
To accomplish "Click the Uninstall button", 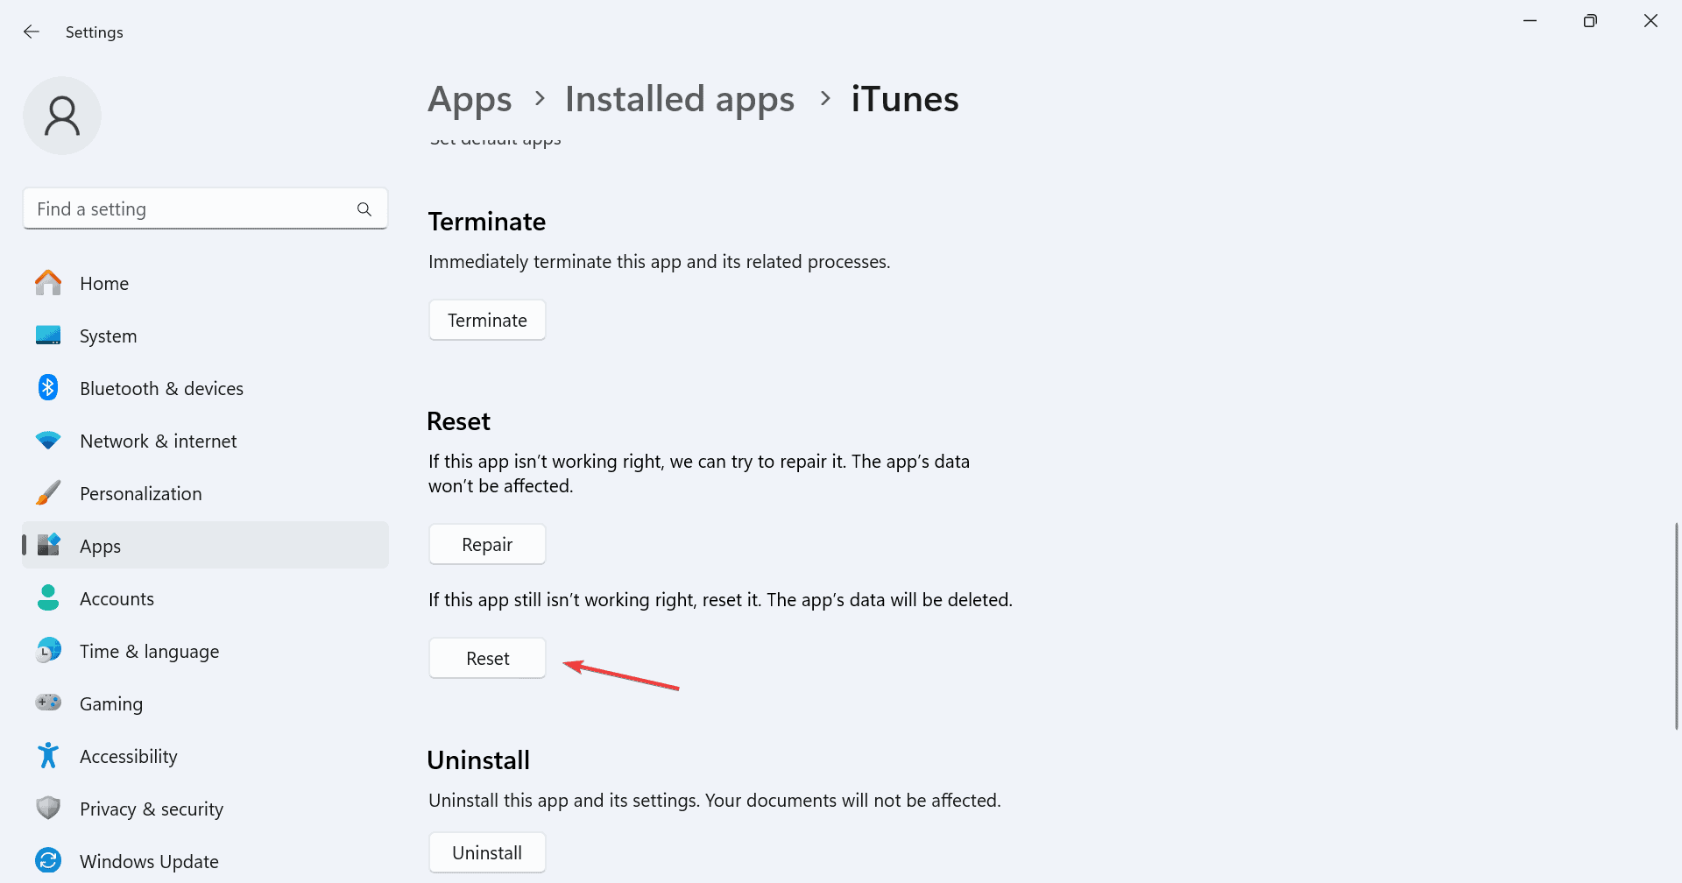I will click(487, 852).
